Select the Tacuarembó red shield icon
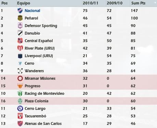Screen dimensions: 157x128 coord(20,116)
